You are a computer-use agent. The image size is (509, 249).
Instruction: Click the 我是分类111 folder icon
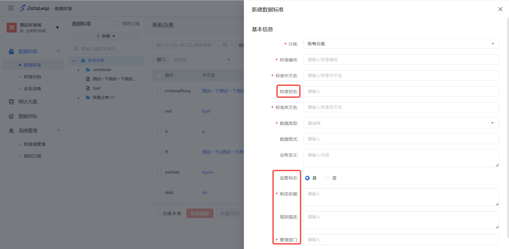pos(88,98)
